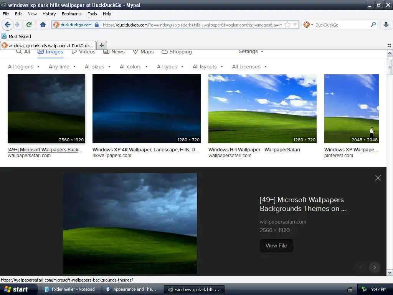This screenshot has width=393, height=295.
Task: Switch to the Maps search tab
Action: [144, 52]
